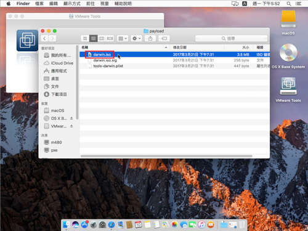This screenshot has width=308, height=231.
Task: Open Launchpad from the Dock
Action: (94, 225)
